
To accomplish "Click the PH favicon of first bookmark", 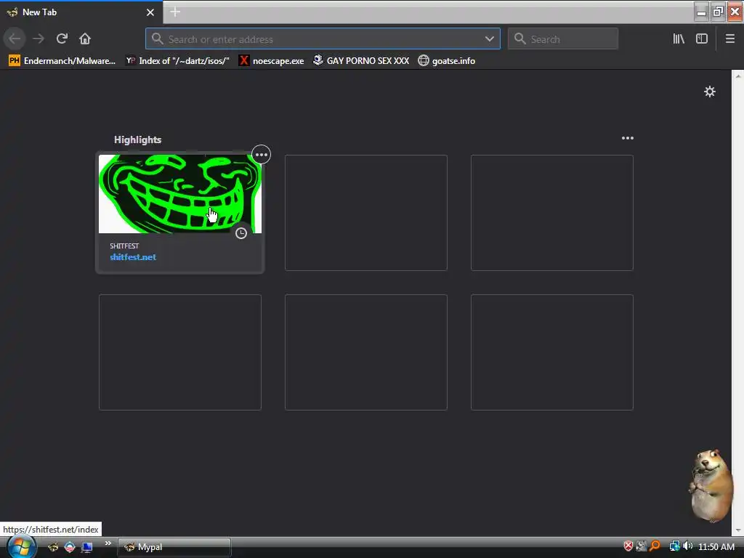I will (x=15, y=61).
